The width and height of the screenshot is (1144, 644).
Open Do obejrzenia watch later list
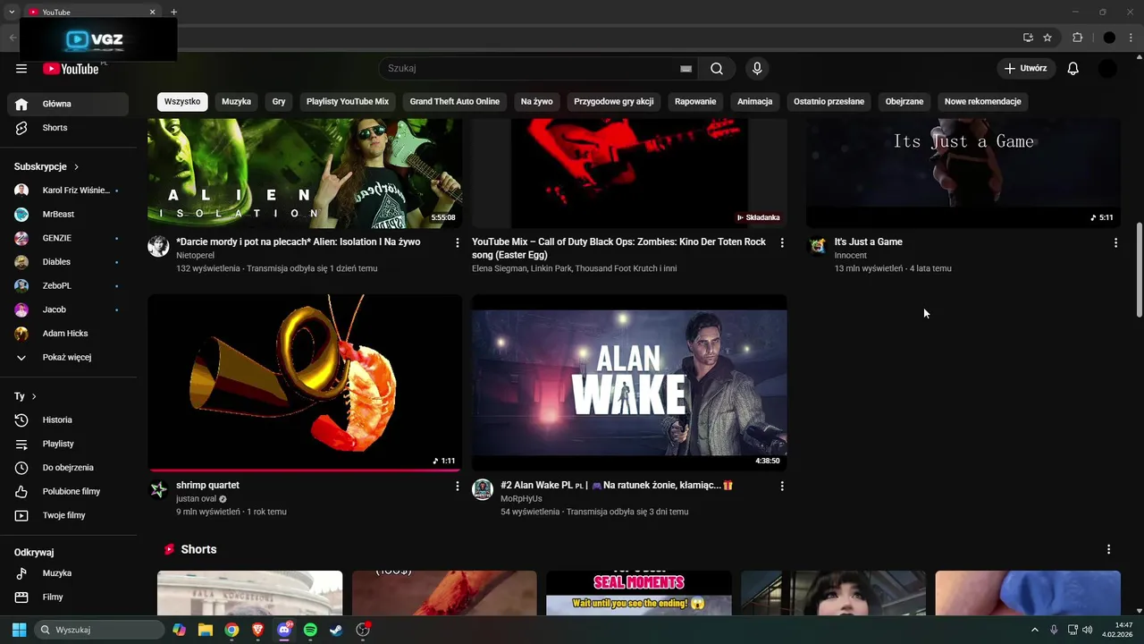click(x=68, y=468)
